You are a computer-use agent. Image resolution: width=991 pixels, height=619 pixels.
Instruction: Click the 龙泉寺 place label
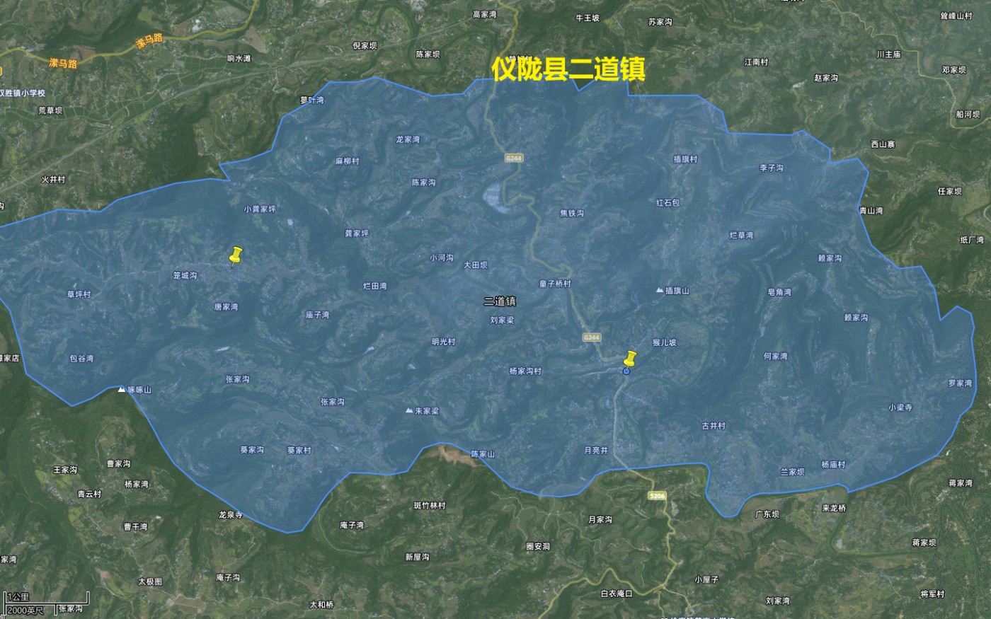[x=231, y=515]
